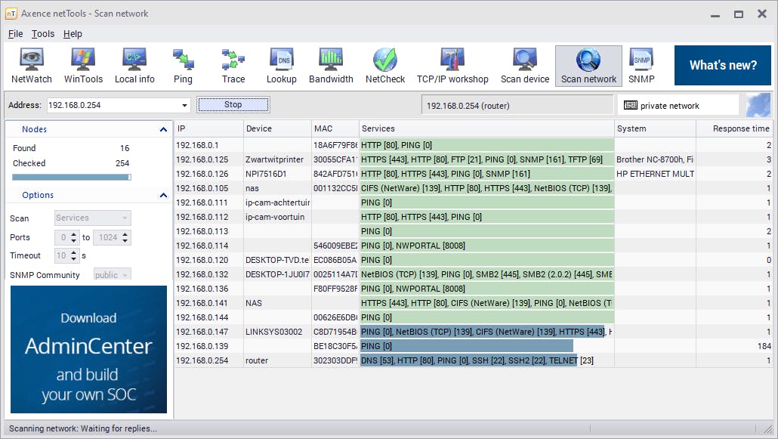Click the 184 response time value
This screenshot has height=439, width=778.
pyautogui.click(x=764, y=346)
